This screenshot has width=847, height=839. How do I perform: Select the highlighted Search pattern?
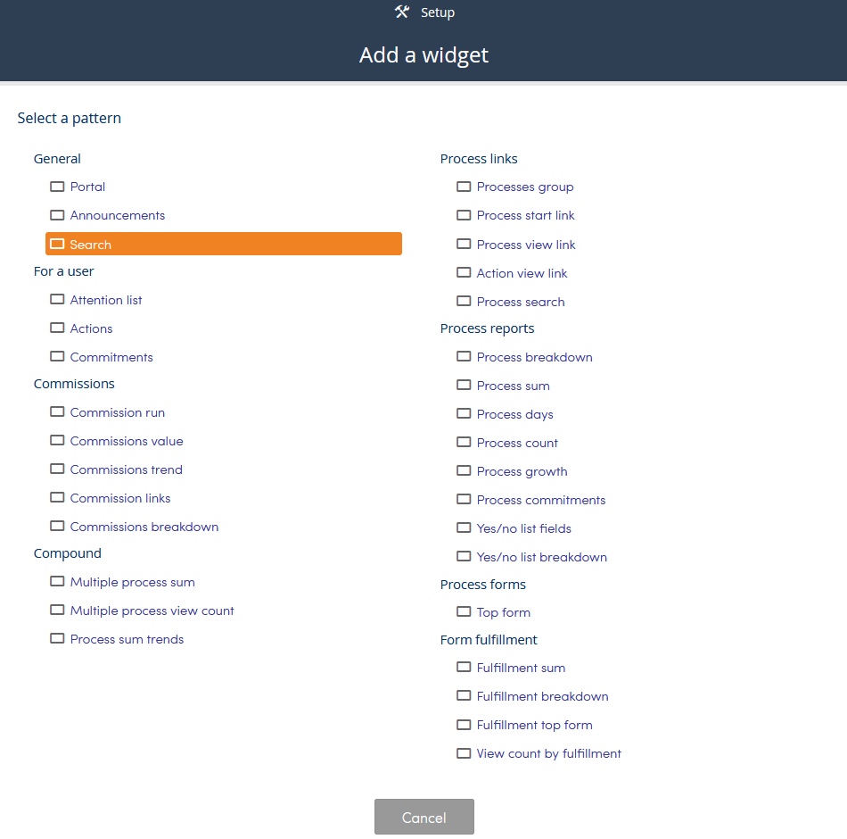pos(224,244)
